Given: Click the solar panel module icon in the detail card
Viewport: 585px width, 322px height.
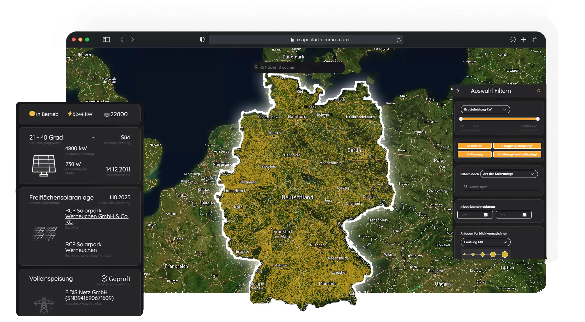Looking at the screenshot, I should pyautogui.click(x=44, y=164).
